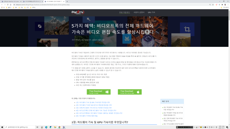Open Task View on the taskbar

click(x=37, y=127)
